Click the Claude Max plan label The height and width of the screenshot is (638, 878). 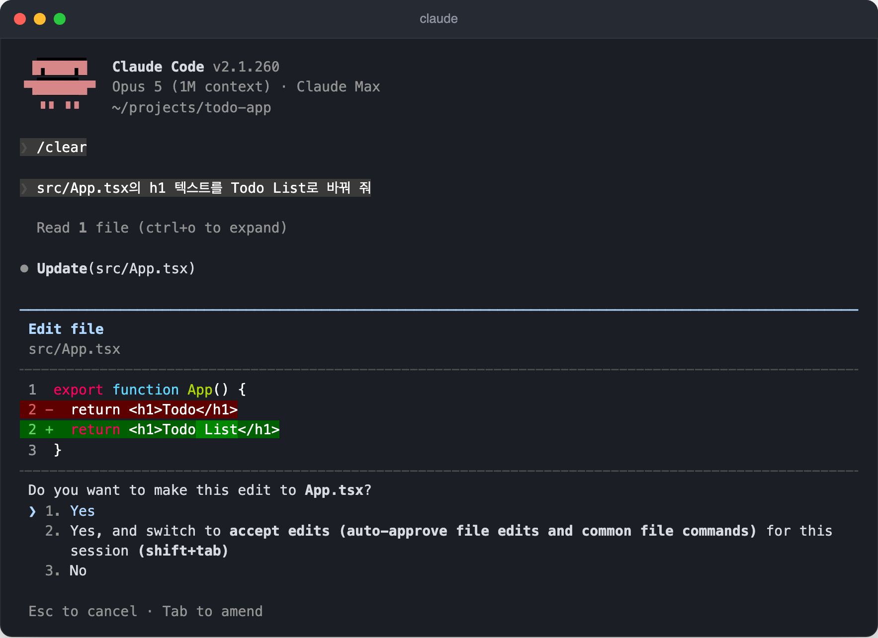(338, 86)
